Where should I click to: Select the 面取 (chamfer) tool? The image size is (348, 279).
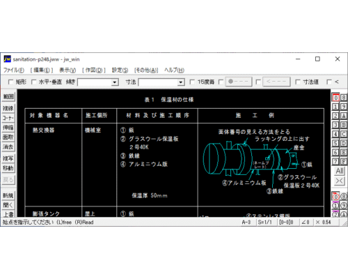(x=8, y=137)
